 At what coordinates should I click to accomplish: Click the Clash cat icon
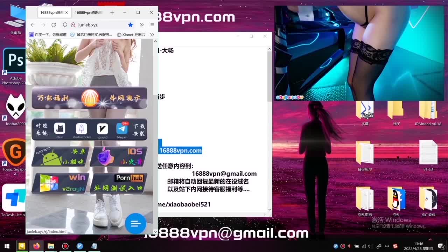click(60, 129)
